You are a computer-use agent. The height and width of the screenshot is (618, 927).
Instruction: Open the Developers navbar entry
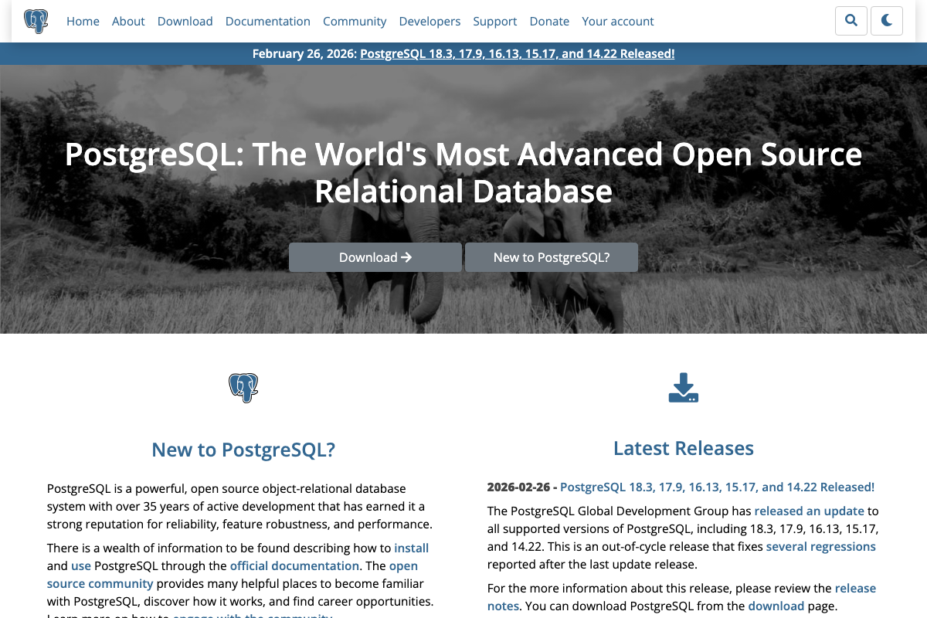tap(430, 22)
